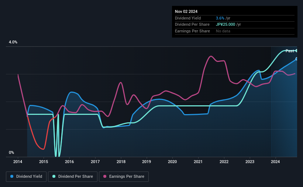
Task: Click the 2016 x-axis label
Action: [69, 162]
